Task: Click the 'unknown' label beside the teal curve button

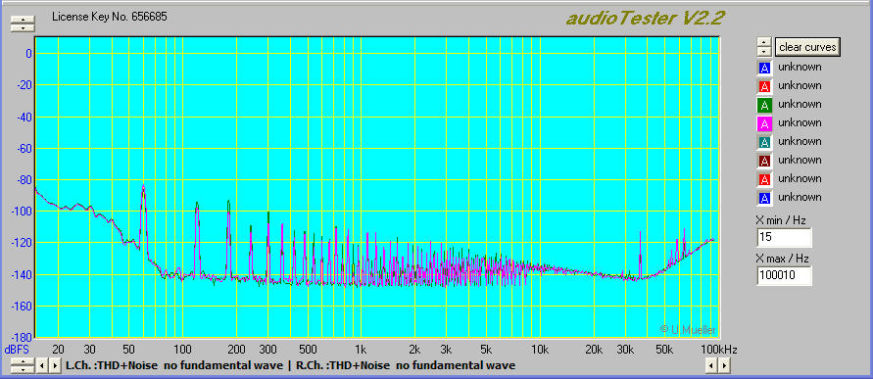Action: click(800, 141)
